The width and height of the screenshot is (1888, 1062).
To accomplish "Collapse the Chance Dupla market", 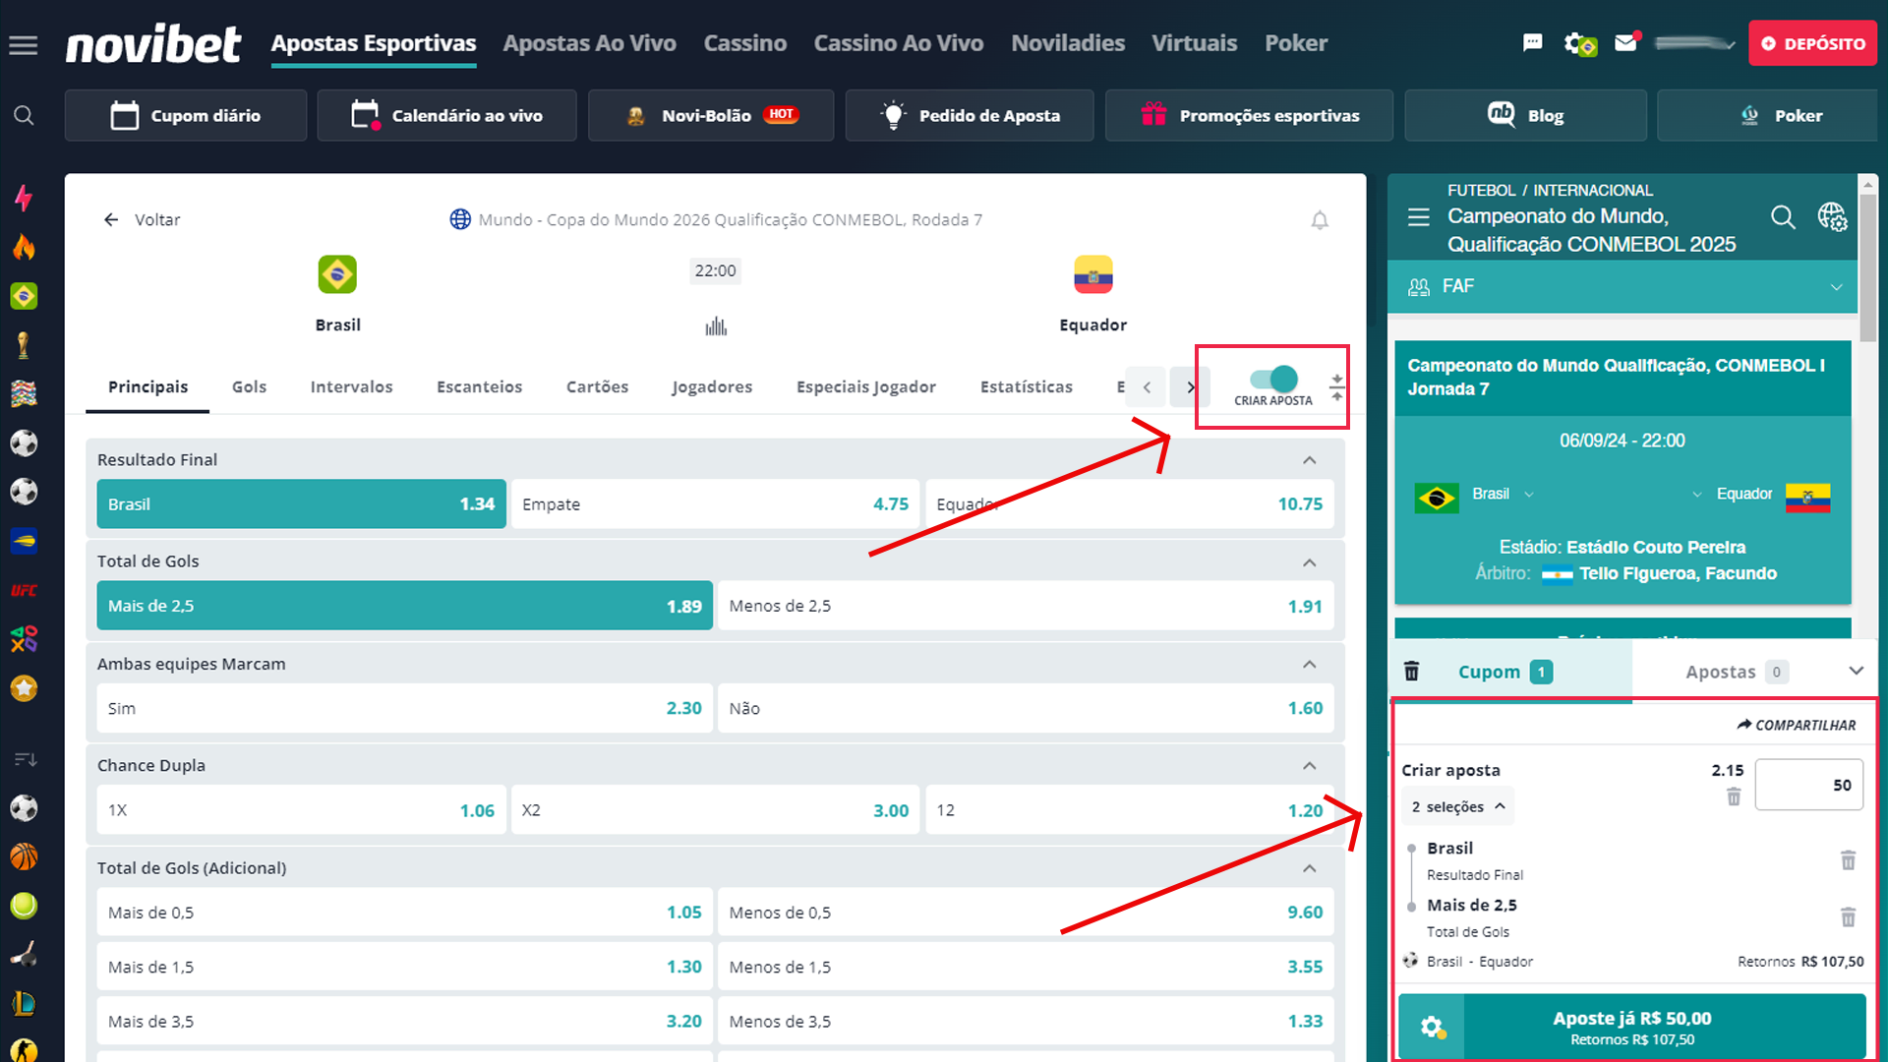I will 1309,766.
